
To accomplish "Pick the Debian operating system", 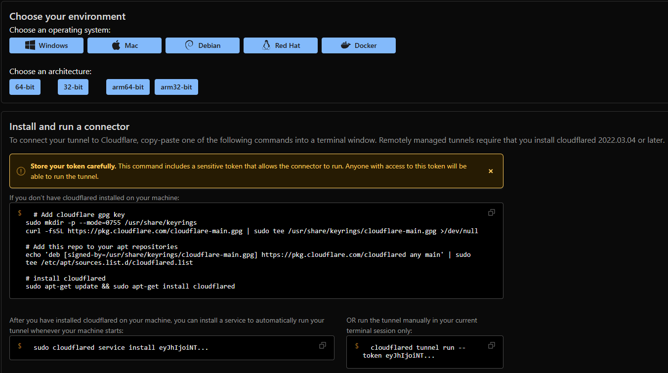I will [x=203, y=45].
